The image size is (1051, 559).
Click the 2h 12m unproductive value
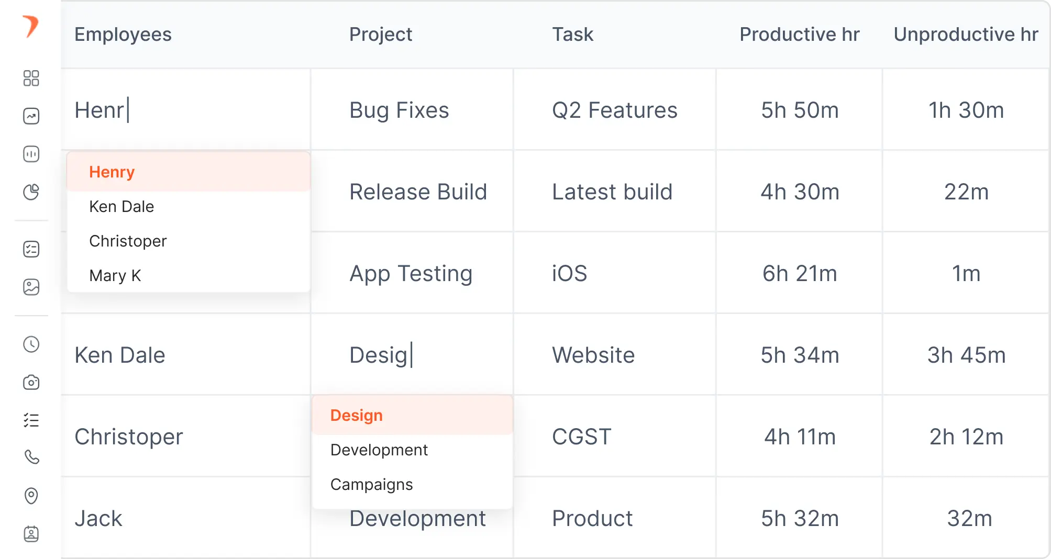tap(966, 437)
